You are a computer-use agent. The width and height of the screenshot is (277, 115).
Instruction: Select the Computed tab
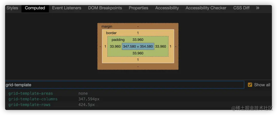35,8
